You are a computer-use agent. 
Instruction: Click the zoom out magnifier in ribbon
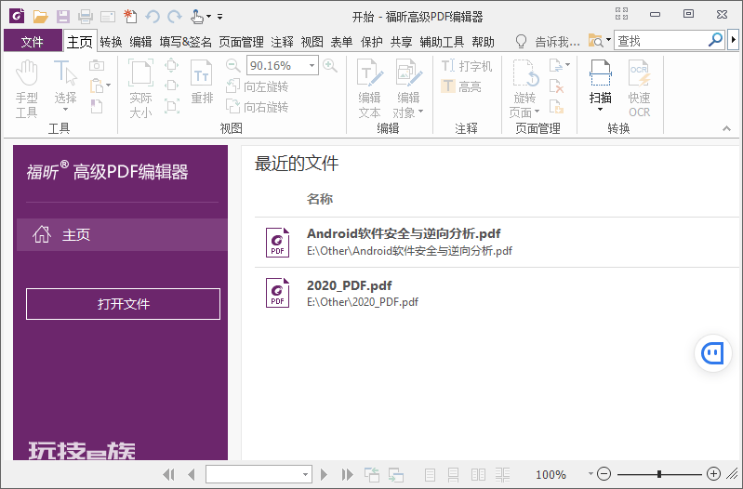[x=232, y=65]
